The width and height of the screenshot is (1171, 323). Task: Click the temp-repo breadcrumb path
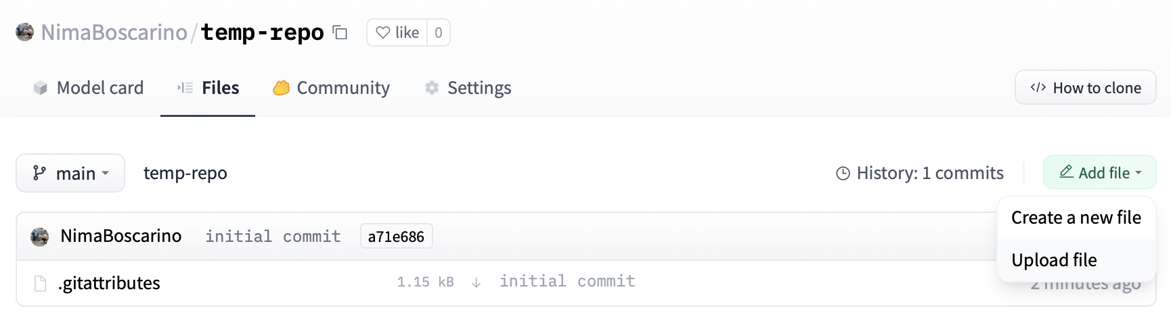(185, 174)
